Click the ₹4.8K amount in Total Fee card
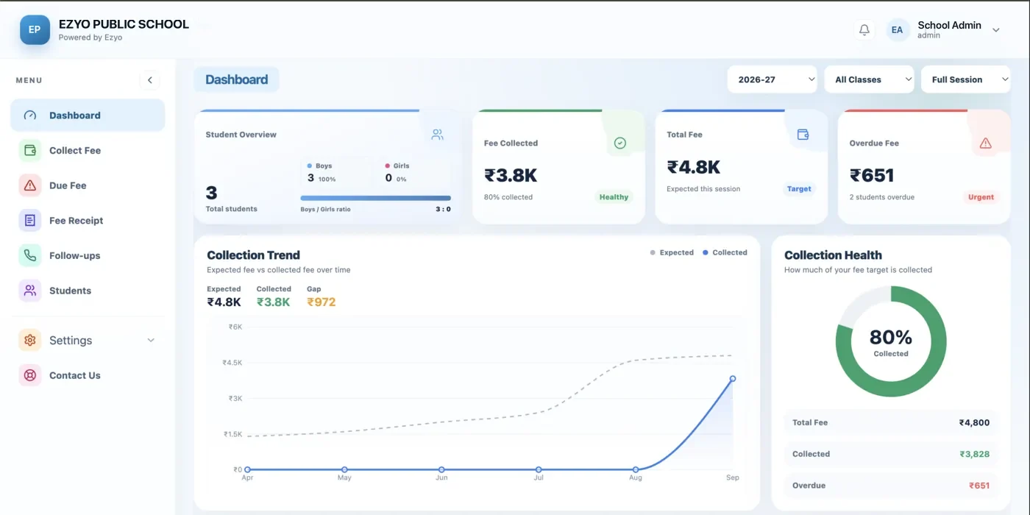 coord(694,167)
